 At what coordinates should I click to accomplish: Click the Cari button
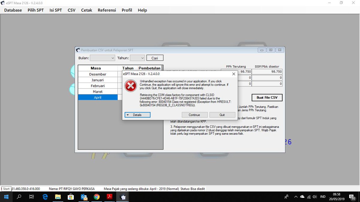pyautogui.click(x=155, y=58)
